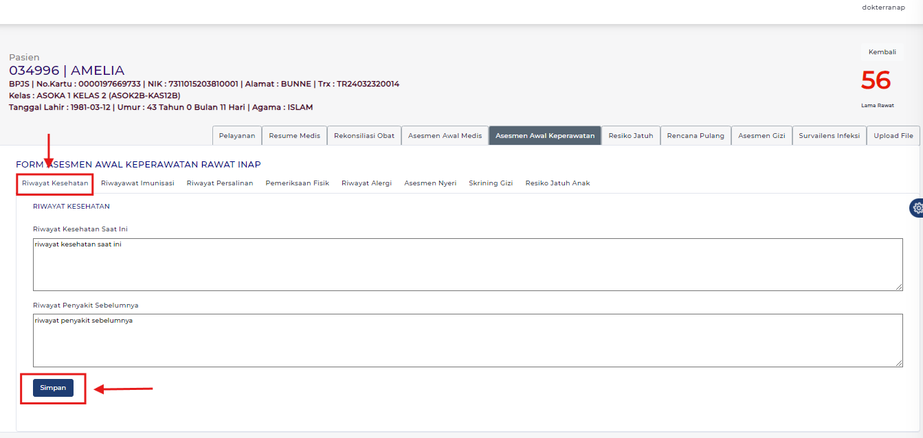Open the Riwayawat Imunisasi section
The width and height of the screenshot is (923, 438).
tap(137, 183)
